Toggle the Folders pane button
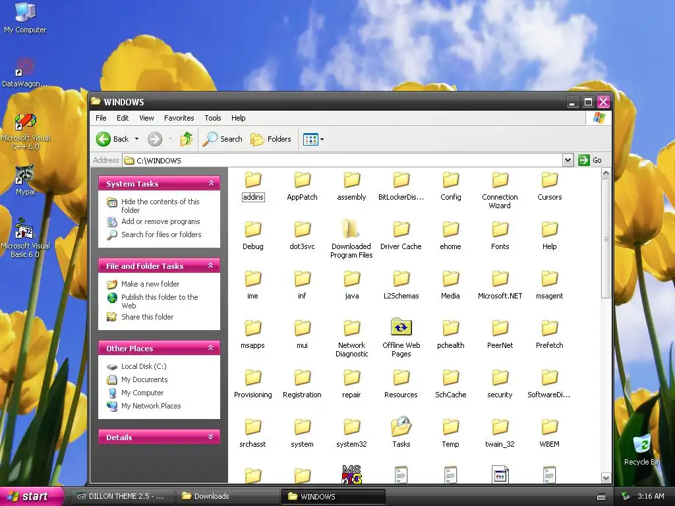 (x=271, y=139)
